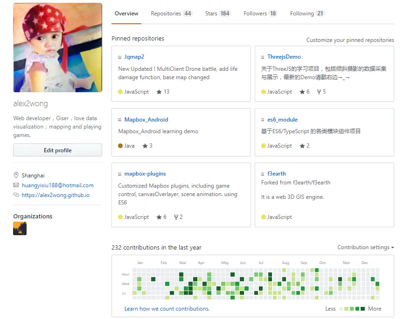This screenshot has width=411, height=319.
Task: Open the f3earth repository link
Action: pyautogui.click(x=277, y=174)
